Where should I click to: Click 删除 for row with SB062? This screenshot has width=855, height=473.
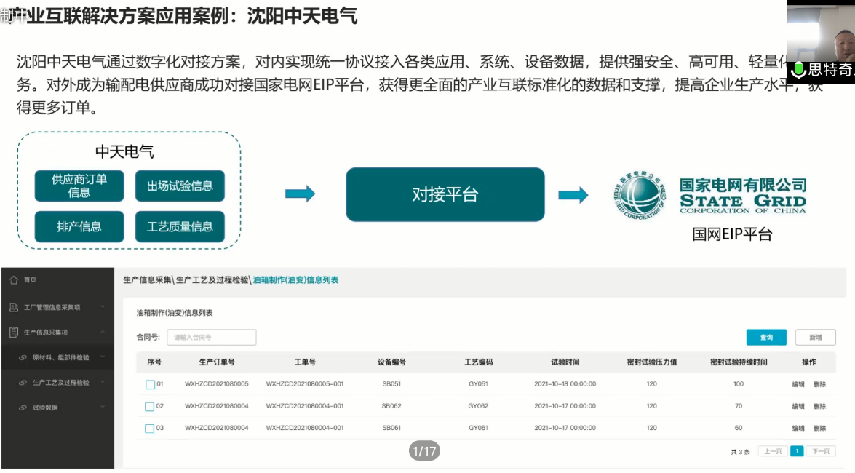(819, 407)
